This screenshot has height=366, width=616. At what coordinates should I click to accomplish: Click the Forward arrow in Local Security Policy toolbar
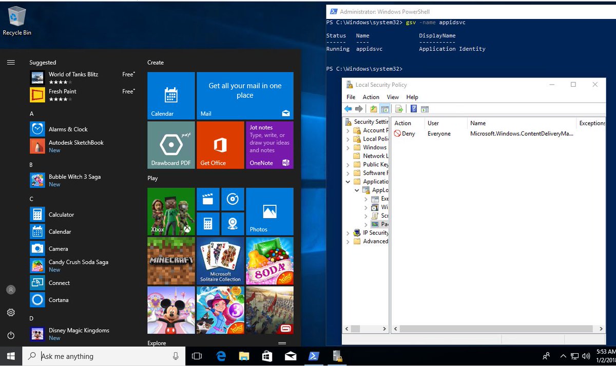pos(359,109)
